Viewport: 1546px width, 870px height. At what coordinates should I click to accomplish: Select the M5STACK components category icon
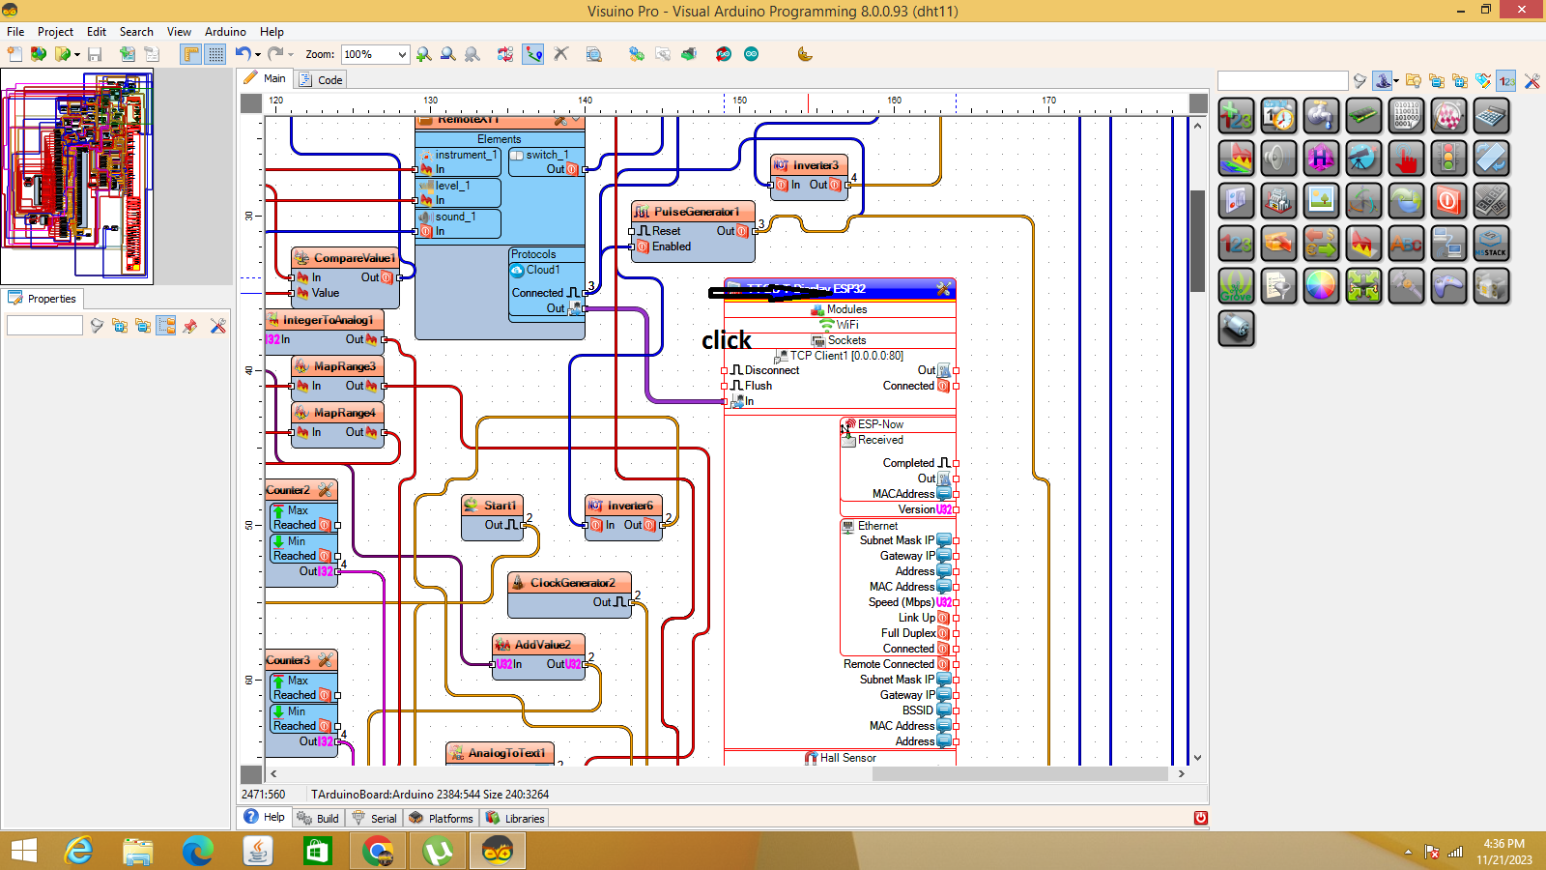coord(1492,243)
